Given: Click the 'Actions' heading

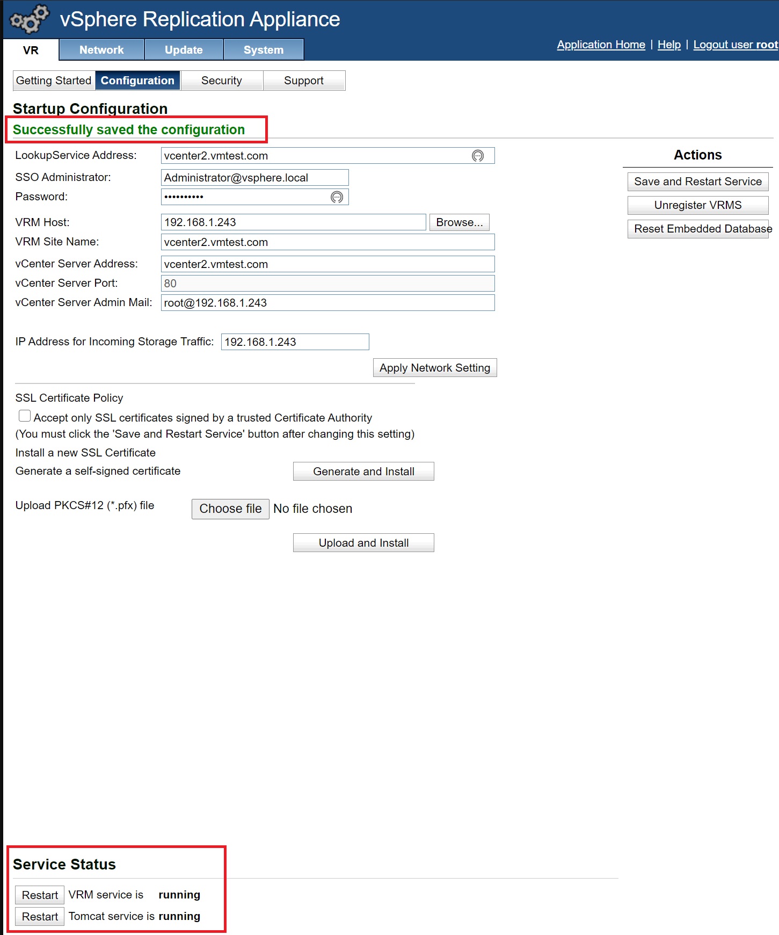Looking at the screenshot, I should pos(698,155).
